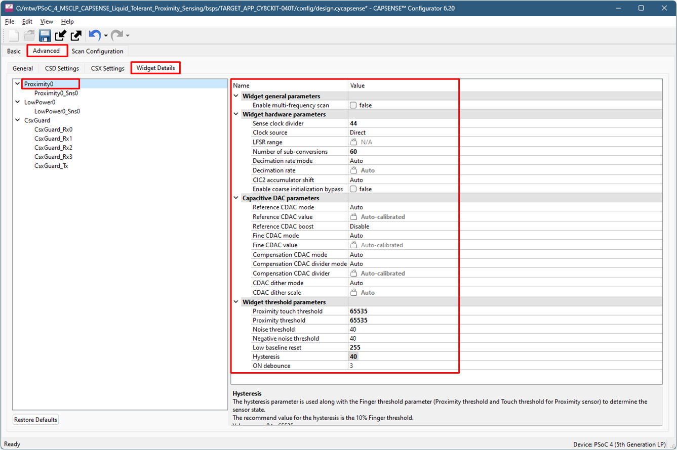Viewport: 677px width, 450px height.
Task: Select CsxGuard_Rx0 in the tree
Action: point(53,129)
